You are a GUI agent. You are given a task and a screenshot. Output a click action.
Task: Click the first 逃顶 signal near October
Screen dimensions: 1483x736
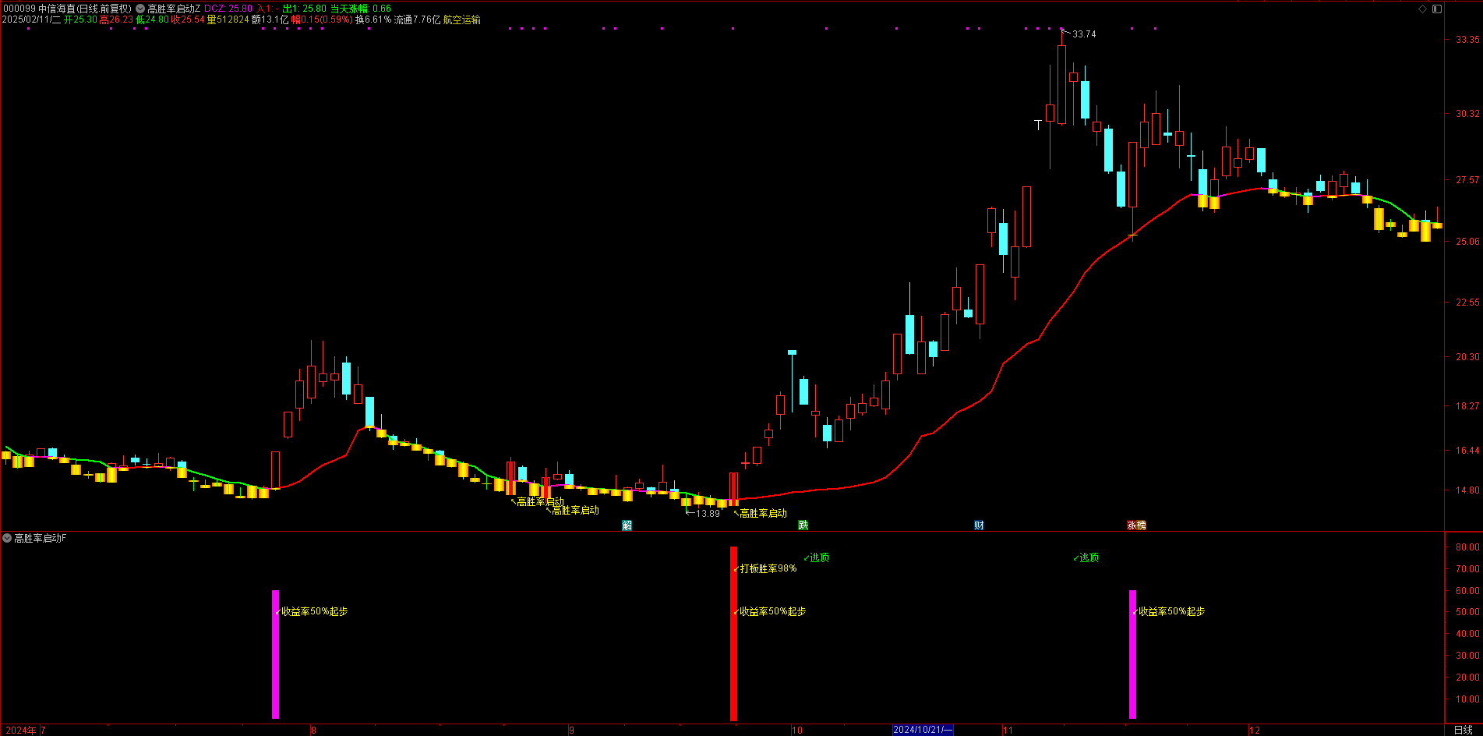tap(819, 557)
